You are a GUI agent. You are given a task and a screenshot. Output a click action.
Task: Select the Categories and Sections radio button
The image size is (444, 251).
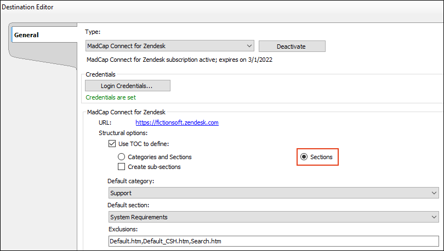point(121,157)
